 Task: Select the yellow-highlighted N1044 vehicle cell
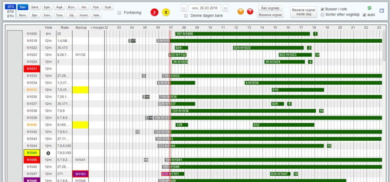[x=32, y=153]
